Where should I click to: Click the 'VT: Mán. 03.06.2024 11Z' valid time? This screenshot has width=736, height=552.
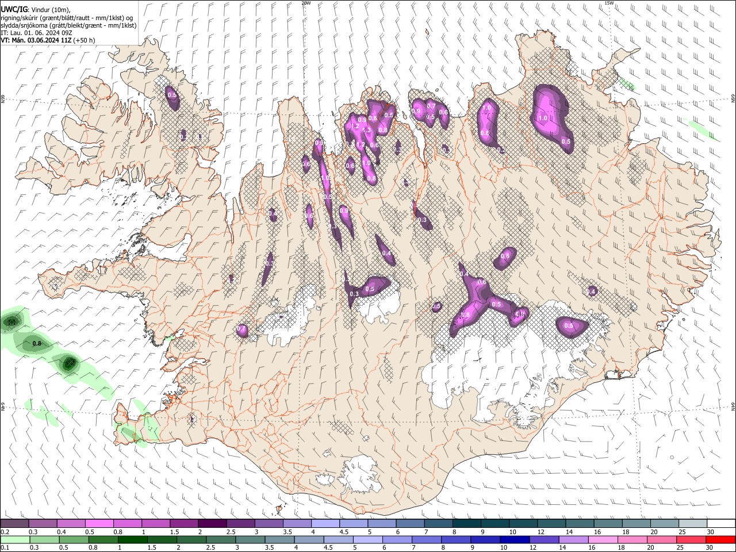(36, 40)
